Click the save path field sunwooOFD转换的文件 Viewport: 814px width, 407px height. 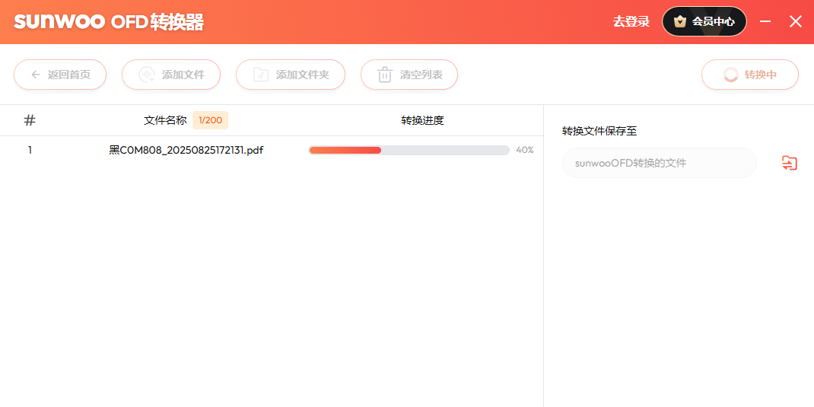(659, 163)
